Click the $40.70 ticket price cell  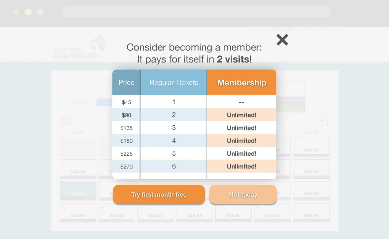tap(311, 169)
